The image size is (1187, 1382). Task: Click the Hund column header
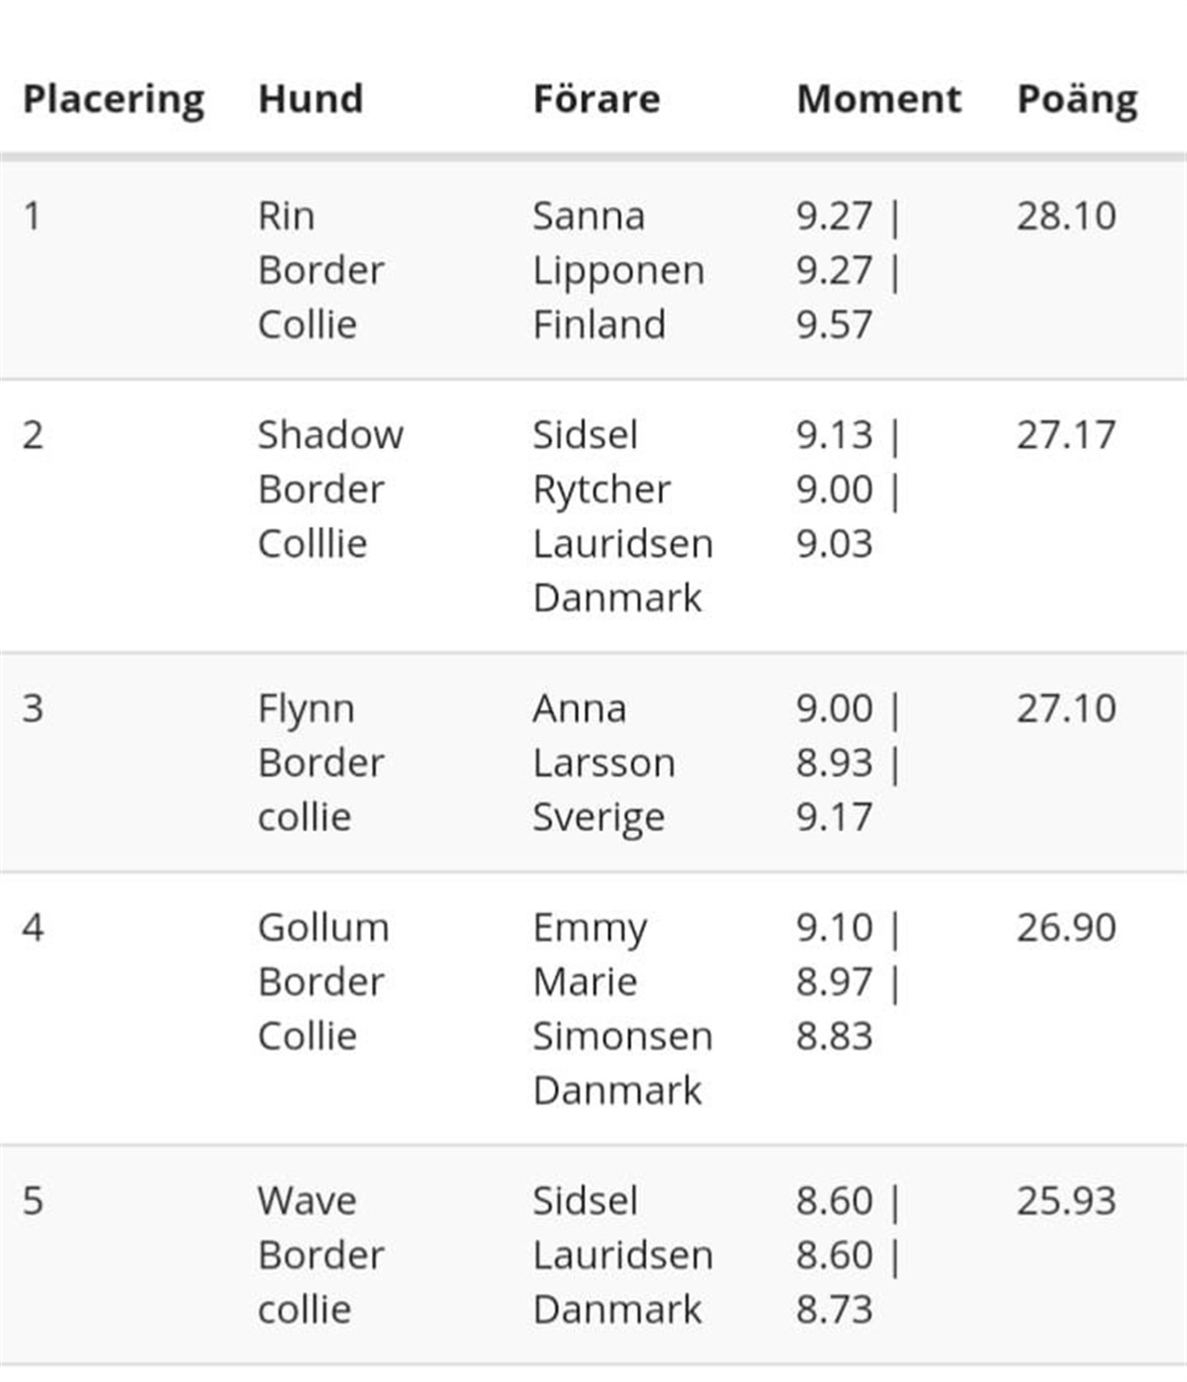tap(311, 99)
